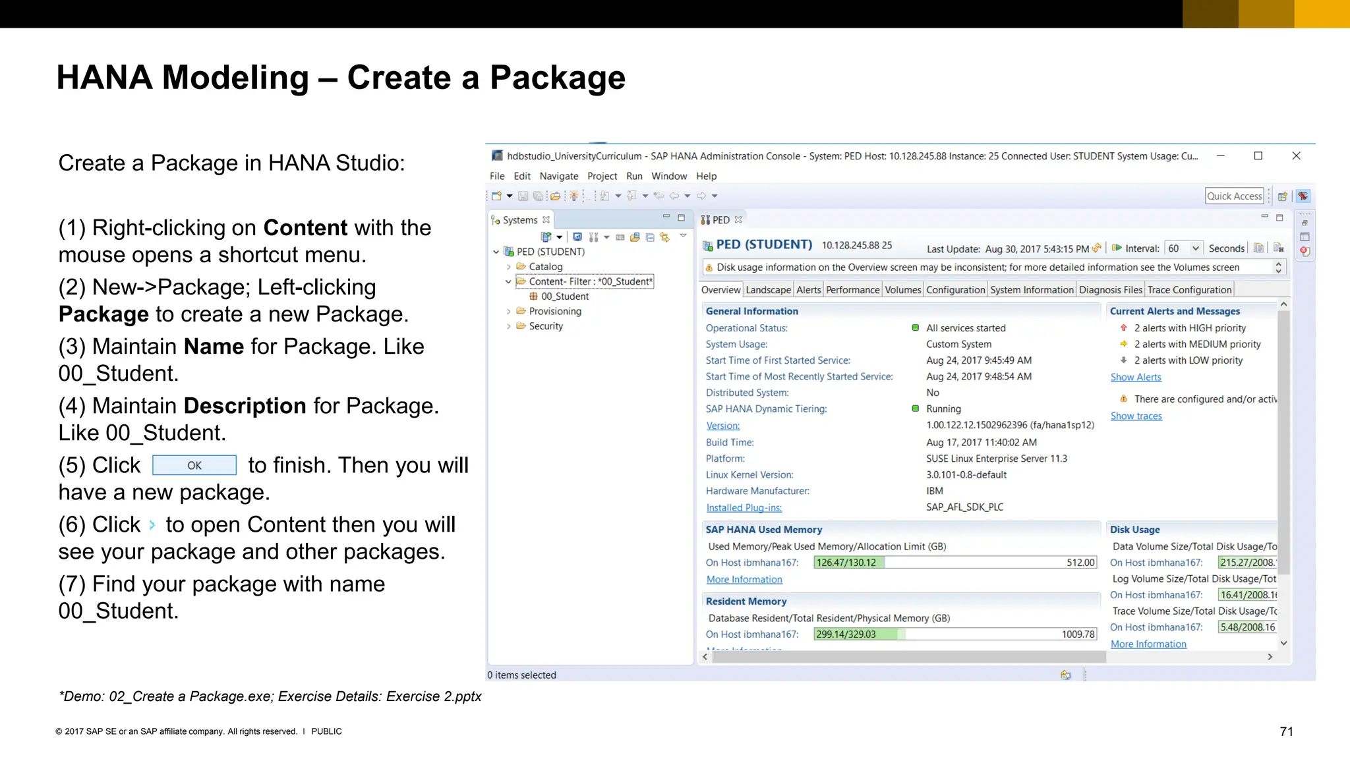
Task: Close the Systems view tab
Action: click(546, 220)
